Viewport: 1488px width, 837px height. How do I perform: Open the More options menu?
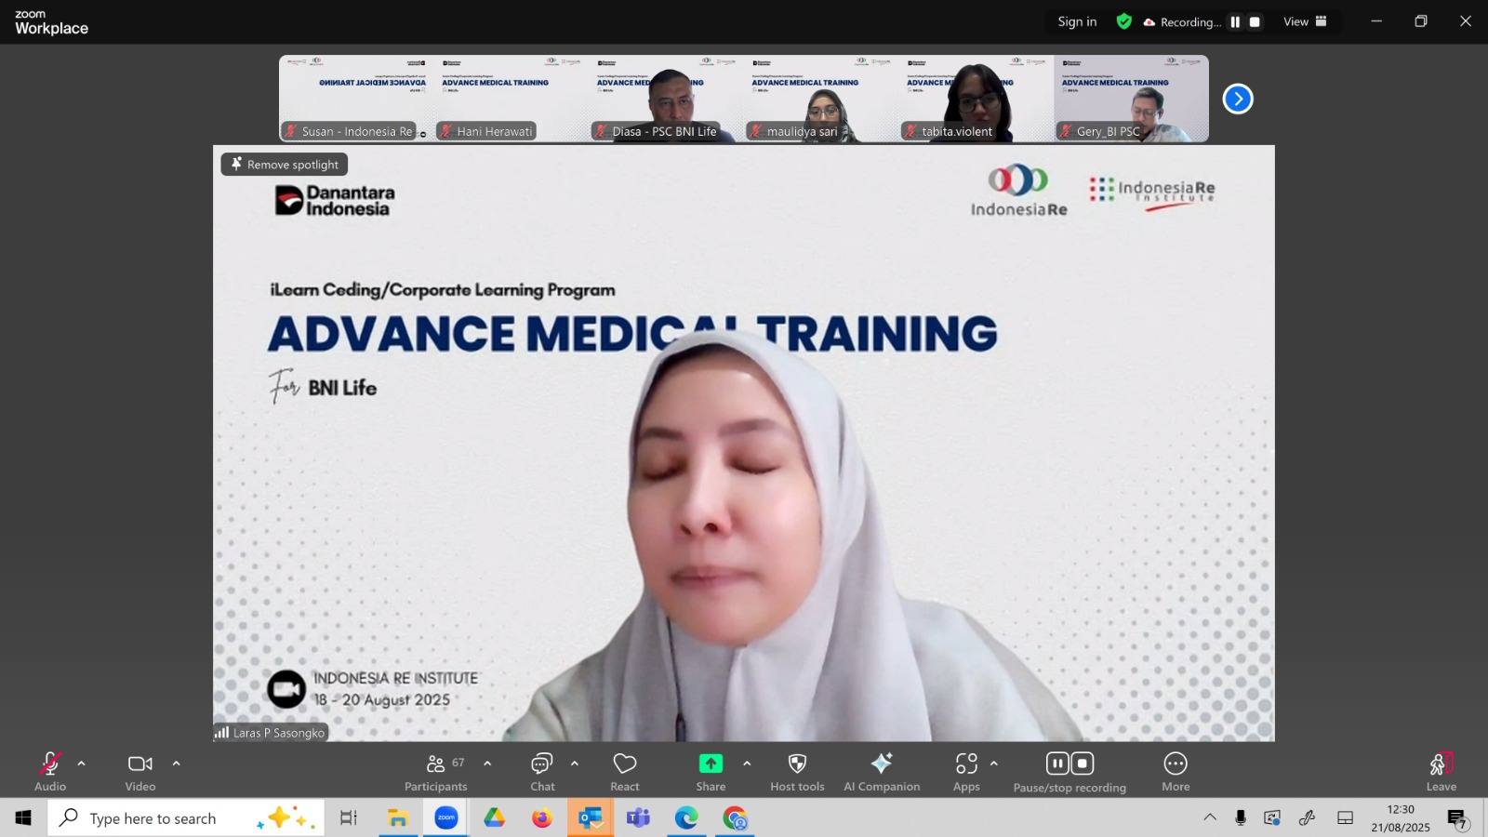point(1176,771)
